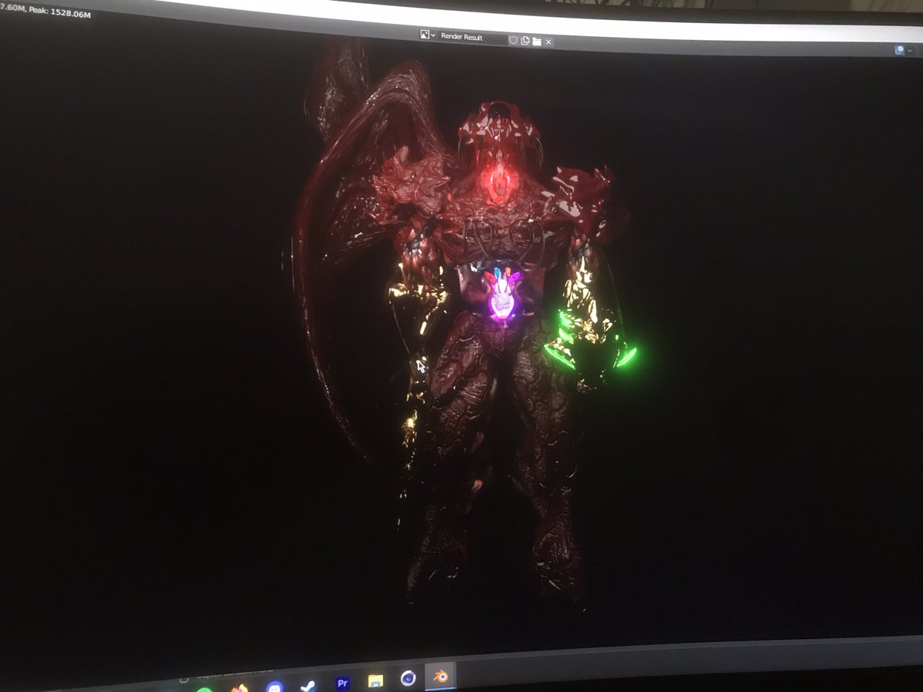The height and width of the screenshot is (692, 923).
Task: Open Cinema 4D from the taskbar
Action: point(408,679)
